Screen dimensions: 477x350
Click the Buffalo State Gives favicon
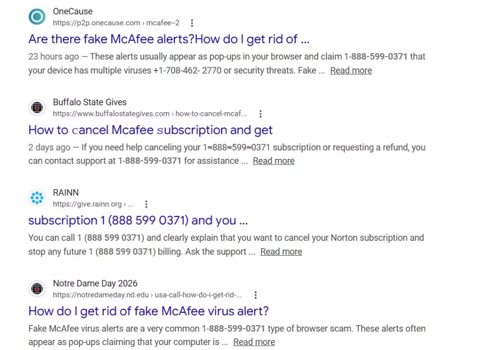[x=37, y=108]
